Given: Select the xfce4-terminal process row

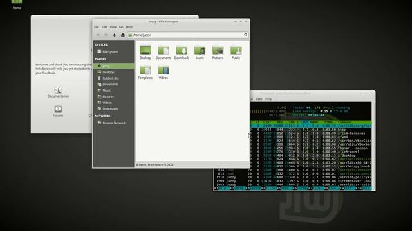Looking at the screenshot, I should pyautogui.click(x=311, y=133).
